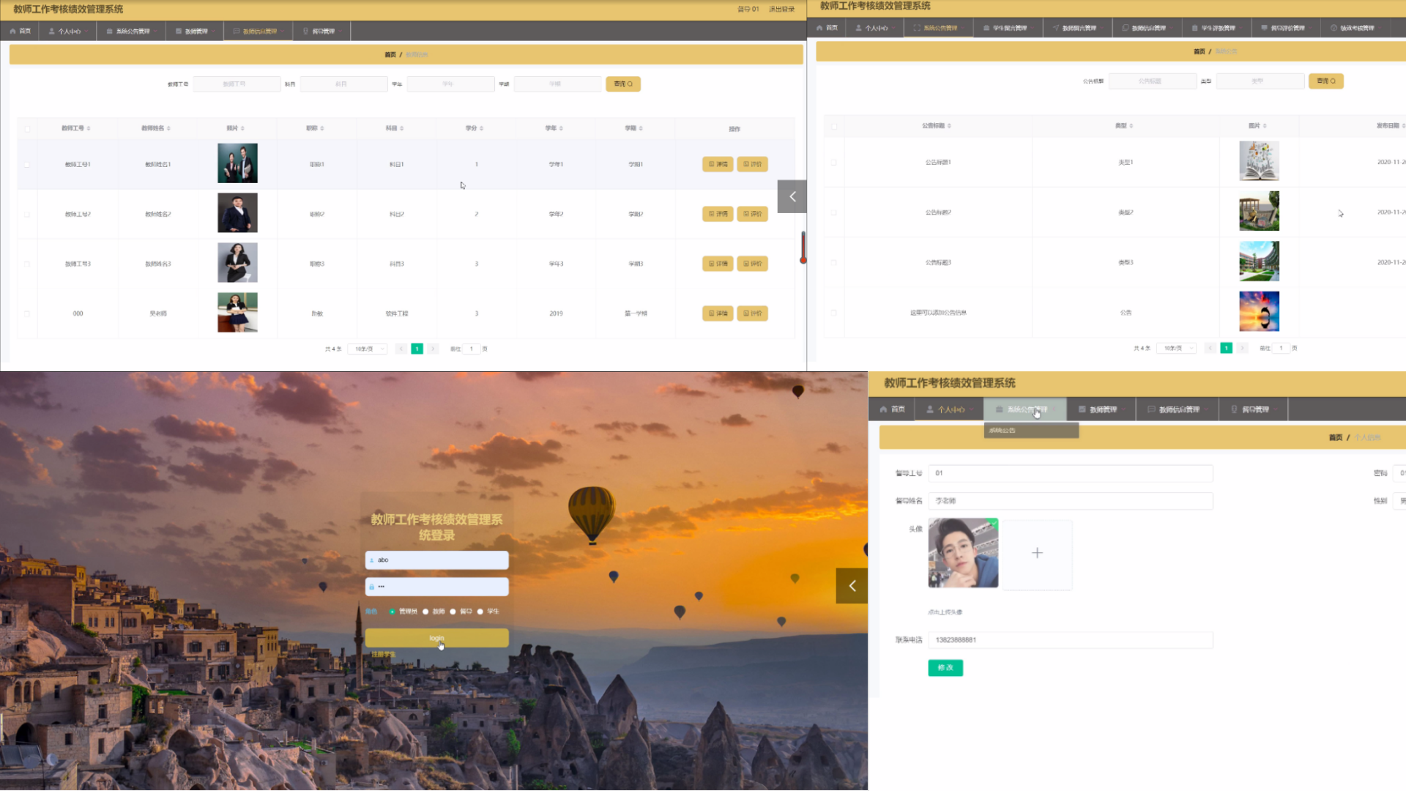Screen dimensions: 1406x791
Task: Click the 查询 search icon button
Action: [623, 83]
